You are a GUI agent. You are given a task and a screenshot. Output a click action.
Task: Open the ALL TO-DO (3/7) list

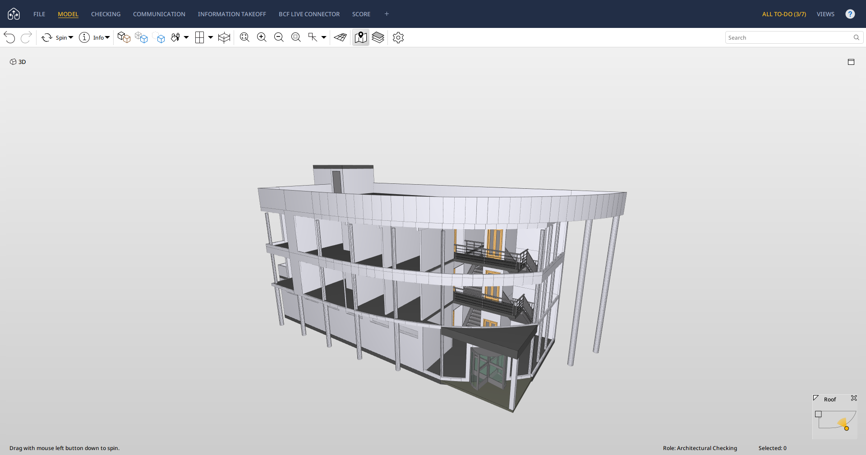[x=784, y=14]
